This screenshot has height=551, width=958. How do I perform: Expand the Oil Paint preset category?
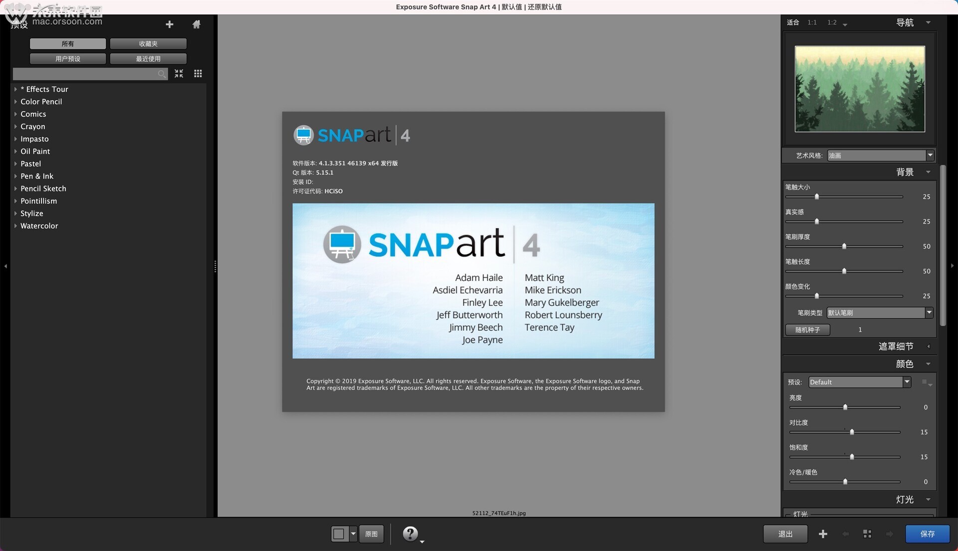click(x=16, y=151)
